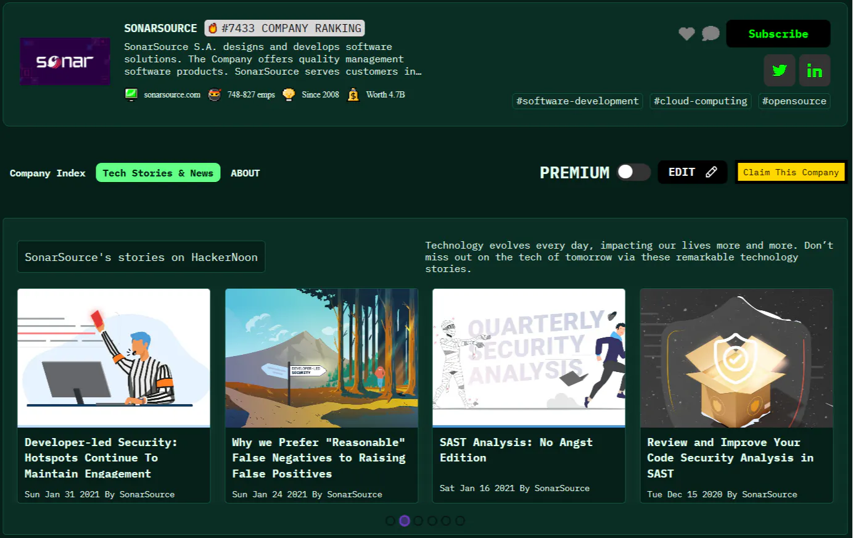The width and height of the screenshot is (853, 538).
Task: Open story 'Why we Prefer "Reasonable" False Negatives'
Action: pos(319,458)
